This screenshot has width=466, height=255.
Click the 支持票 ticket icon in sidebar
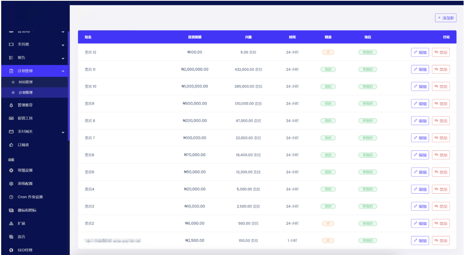(11, 44)
